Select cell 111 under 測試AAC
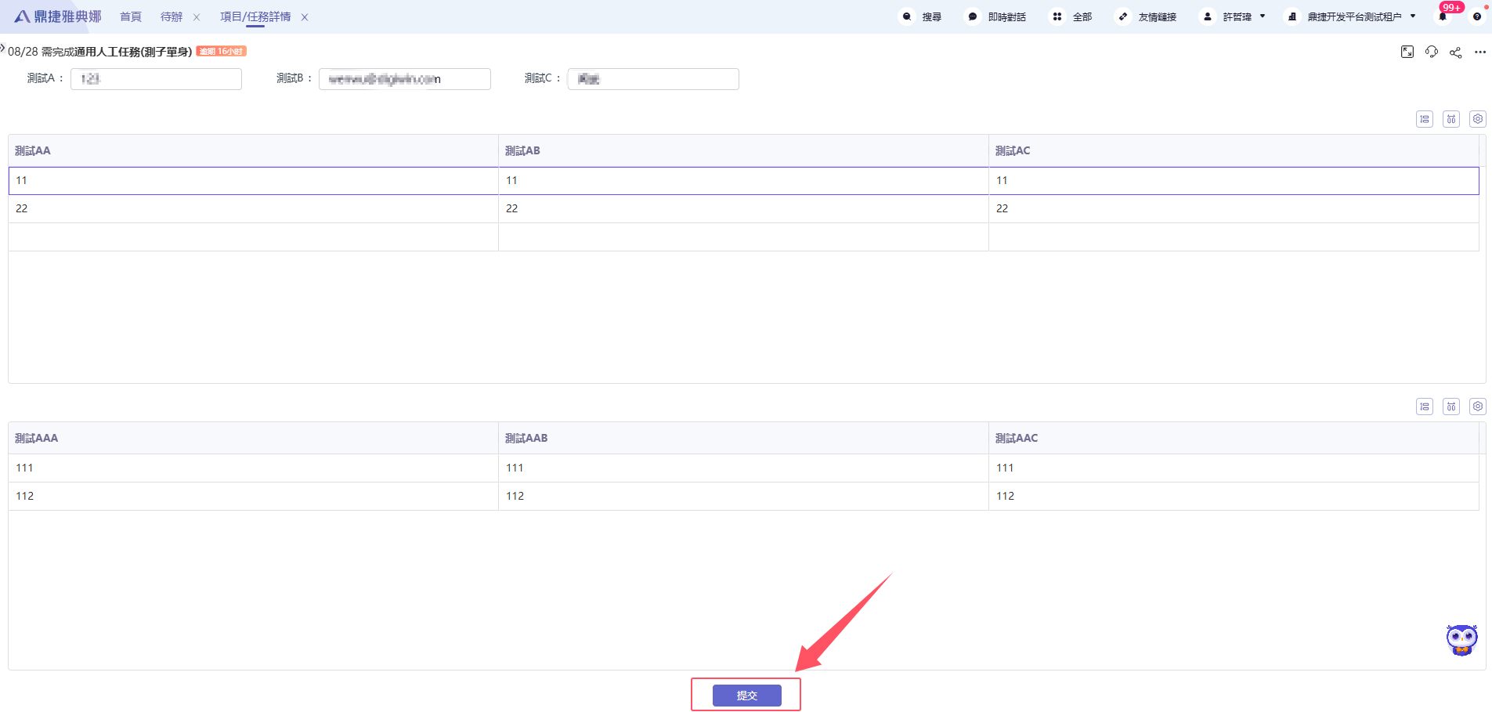This screenshot has height=712, width=1492. coord(1234,468)
